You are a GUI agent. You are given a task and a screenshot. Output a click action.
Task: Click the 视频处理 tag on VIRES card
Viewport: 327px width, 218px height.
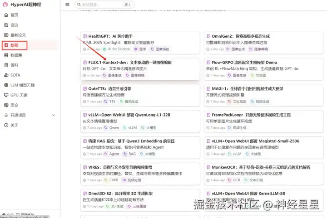pyautogui.click(x=132, y=180)
